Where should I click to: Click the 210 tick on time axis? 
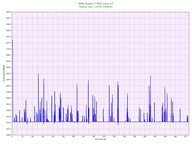(83, 137)
